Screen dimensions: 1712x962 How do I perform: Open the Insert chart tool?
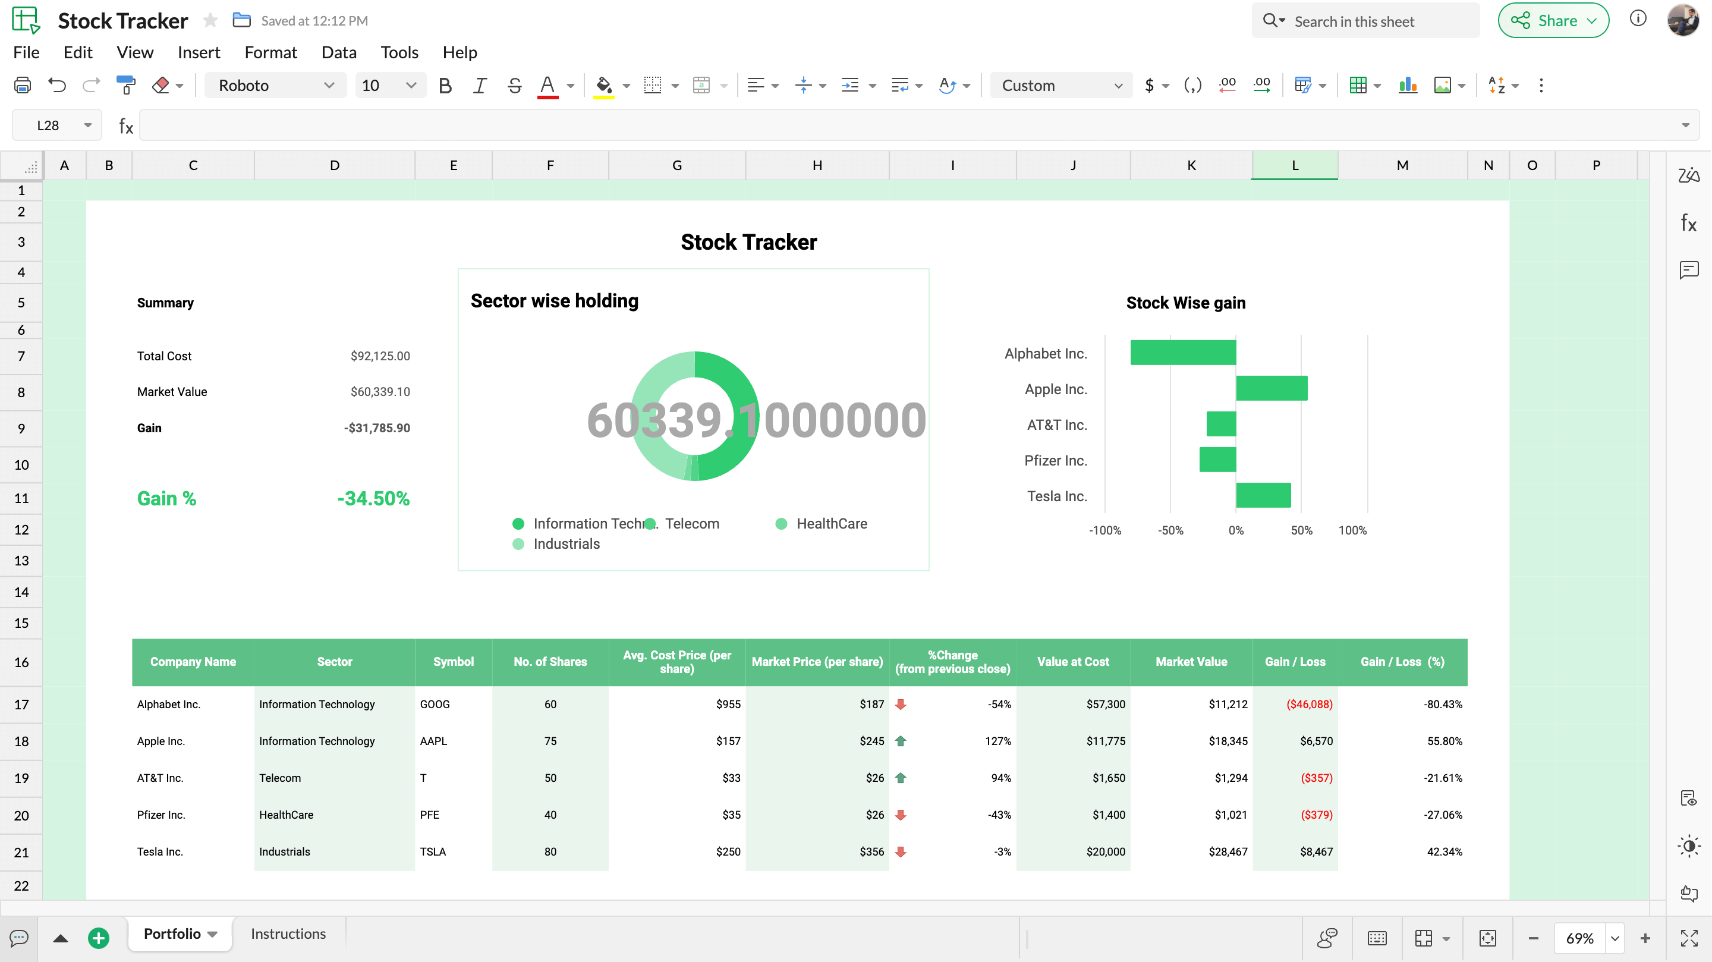(x=1408, y=85)
